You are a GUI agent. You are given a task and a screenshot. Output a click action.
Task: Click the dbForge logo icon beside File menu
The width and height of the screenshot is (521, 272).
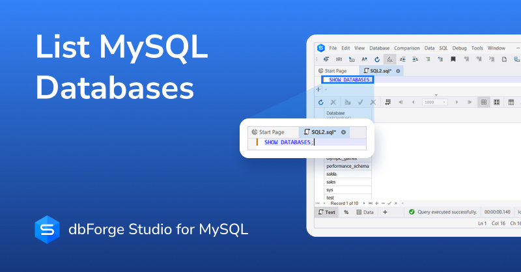coord(321,48)
